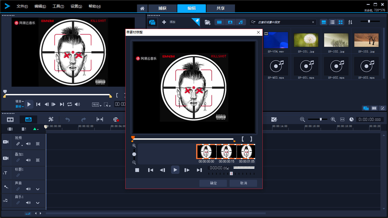Toggle photo filter in library

click(230, 22)
